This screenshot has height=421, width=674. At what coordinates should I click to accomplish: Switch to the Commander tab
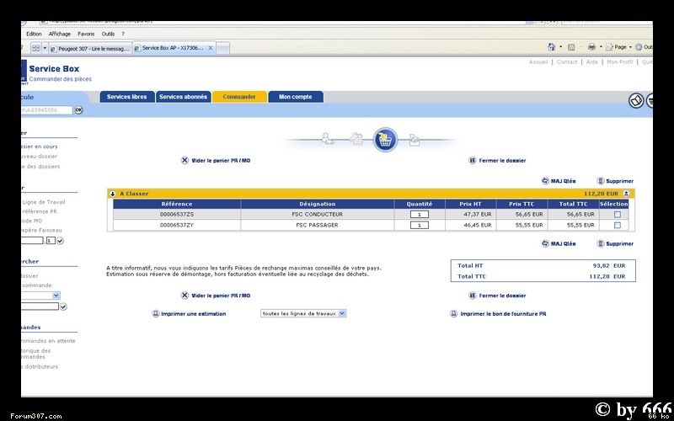(x=239, y=97)
